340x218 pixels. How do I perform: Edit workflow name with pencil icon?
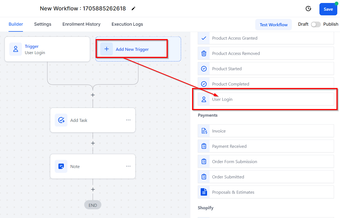coord(133,8)
